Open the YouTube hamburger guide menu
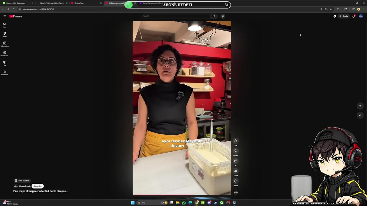367x206 pixels. coord(5,16)
